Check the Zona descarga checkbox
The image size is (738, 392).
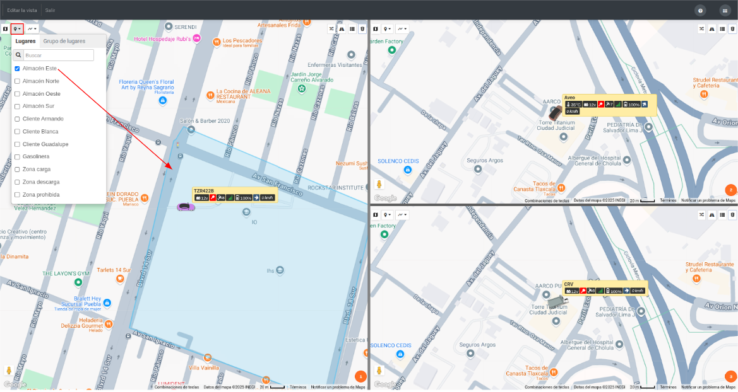click(x=17, y=182)
